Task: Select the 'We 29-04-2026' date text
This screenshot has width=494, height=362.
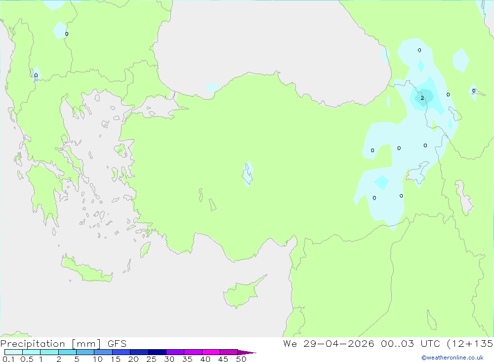Action: pos(329,343)
